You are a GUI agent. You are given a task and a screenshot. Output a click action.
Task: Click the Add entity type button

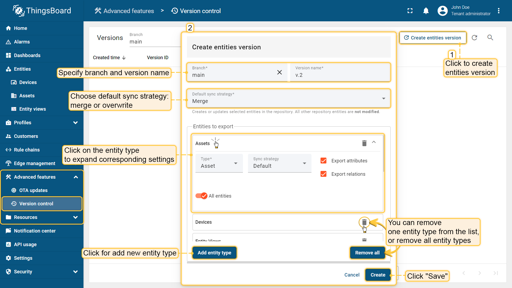[214, 253]
